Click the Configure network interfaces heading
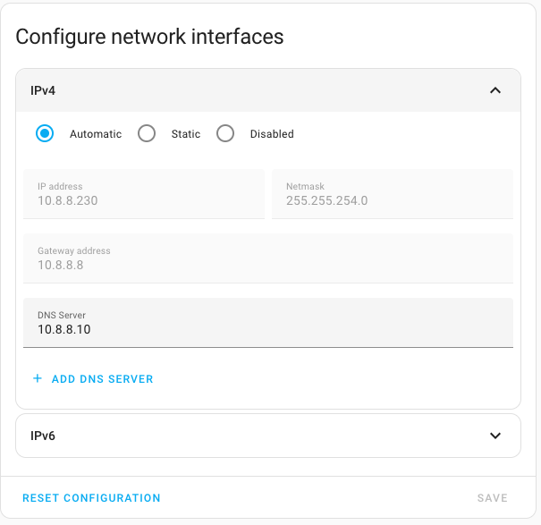541x525 pixels. click(x=149, y=37)
